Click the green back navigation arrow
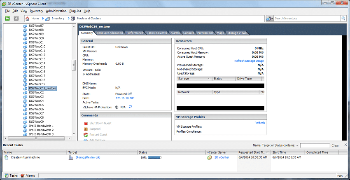 7,18
